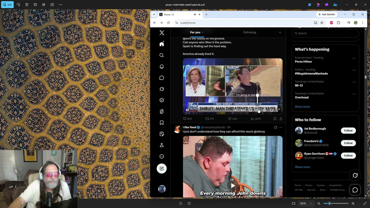Print the photo from the Photos toolbar
370x208 pixels.
[35, 5]
